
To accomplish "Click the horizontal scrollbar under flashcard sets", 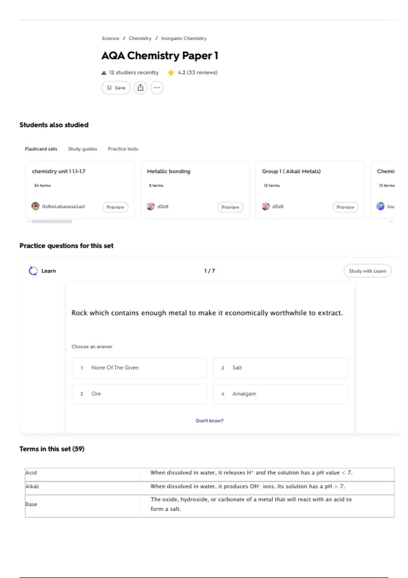I will [52, 221].
